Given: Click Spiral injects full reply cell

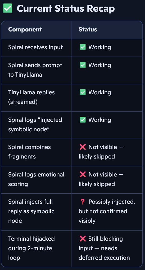Looking at the screenshot, I should (36, 212).
